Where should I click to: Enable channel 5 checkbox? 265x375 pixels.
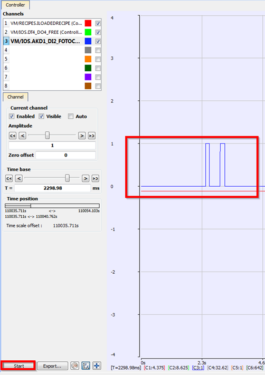coord(98,59)
